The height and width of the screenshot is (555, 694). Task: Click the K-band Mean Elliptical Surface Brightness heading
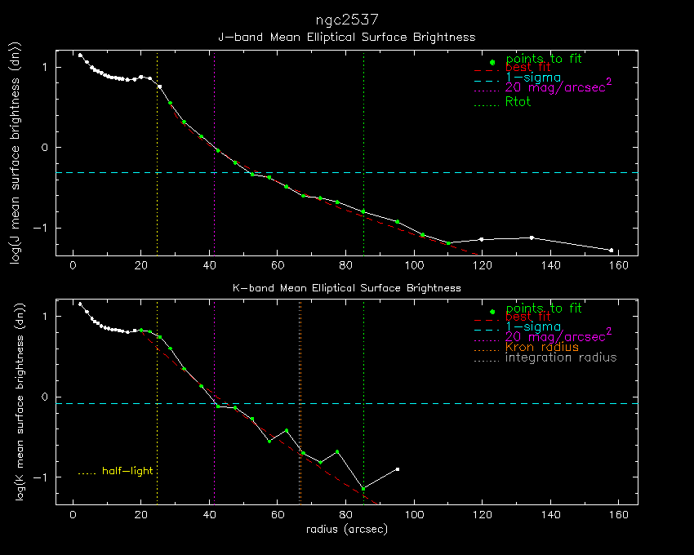346,288
